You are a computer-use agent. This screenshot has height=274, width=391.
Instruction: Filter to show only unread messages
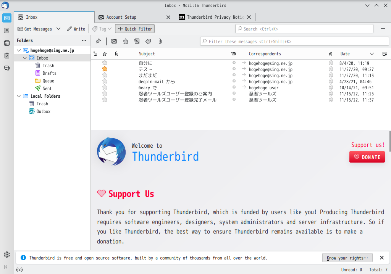114,41
